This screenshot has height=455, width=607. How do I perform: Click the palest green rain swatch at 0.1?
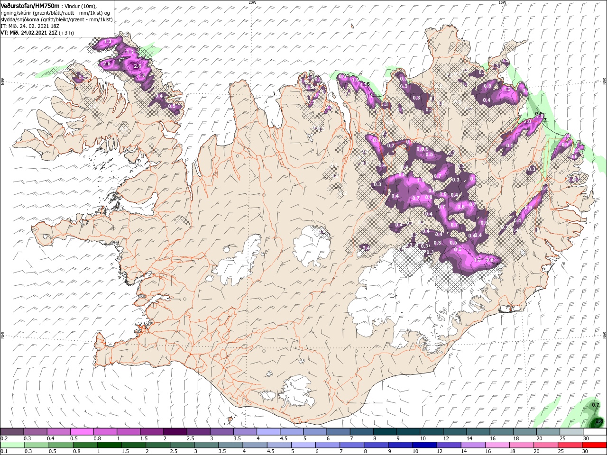pyautogui.click(x=12, y=445)
